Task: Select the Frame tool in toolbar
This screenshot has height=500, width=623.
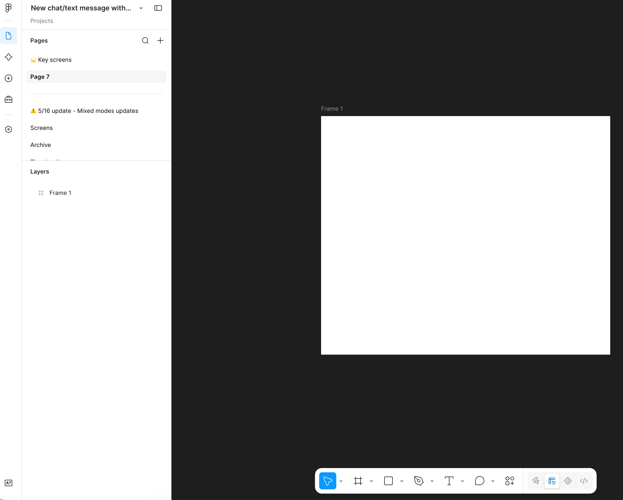Action: (358, 481)
